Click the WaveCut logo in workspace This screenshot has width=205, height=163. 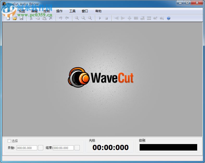101,78
